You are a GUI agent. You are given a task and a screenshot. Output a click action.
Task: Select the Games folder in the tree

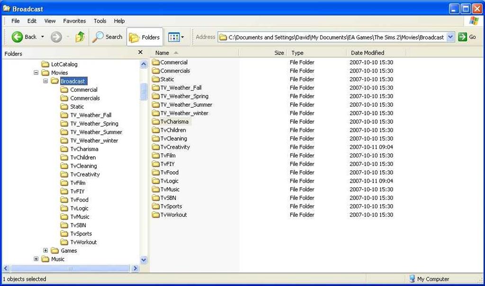tap(69, 250)
